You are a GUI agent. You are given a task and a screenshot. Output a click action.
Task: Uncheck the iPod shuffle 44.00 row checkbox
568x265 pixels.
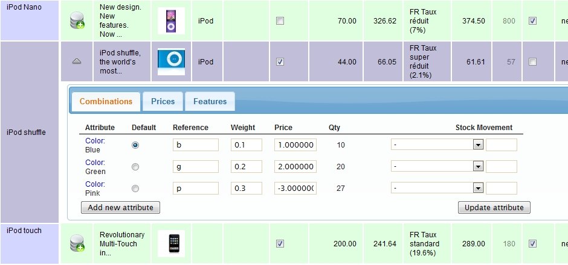coord(279,61)
